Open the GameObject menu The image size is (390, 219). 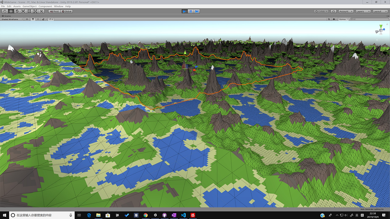[x=29, y=6]
